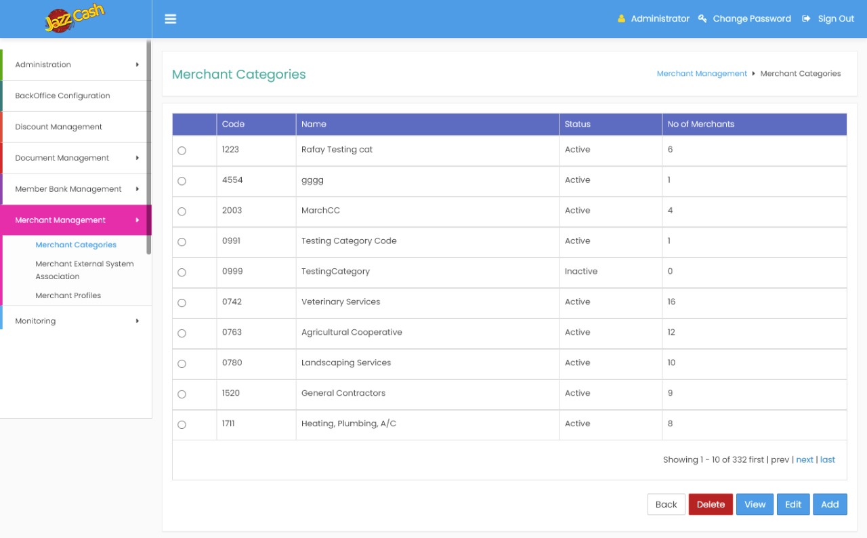Viewport: 867px width, 538px height.
Task: Click the Add button
Action: 830,504
